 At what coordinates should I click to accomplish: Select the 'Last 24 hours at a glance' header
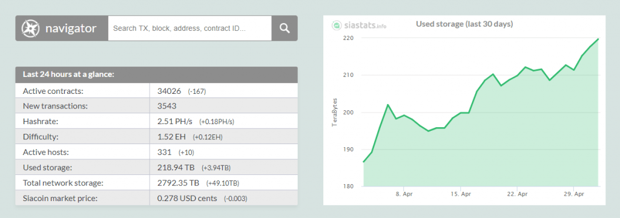157,74
